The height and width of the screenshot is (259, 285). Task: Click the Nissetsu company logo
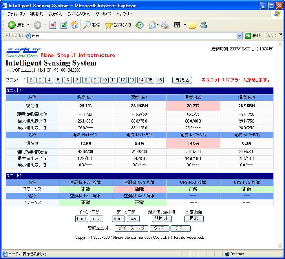coord(23,51)
